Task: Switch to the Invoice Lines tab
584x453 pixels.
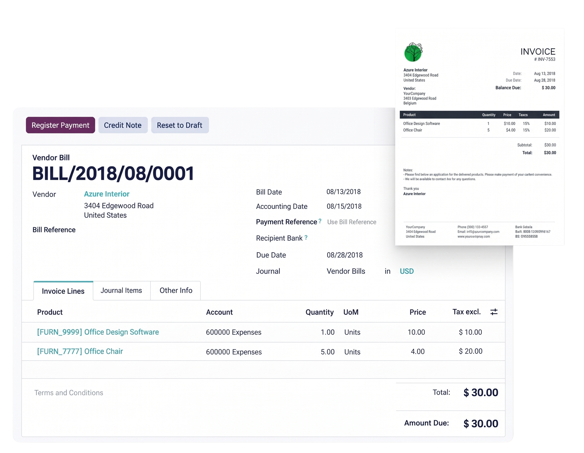Action: tap(63, 291)
